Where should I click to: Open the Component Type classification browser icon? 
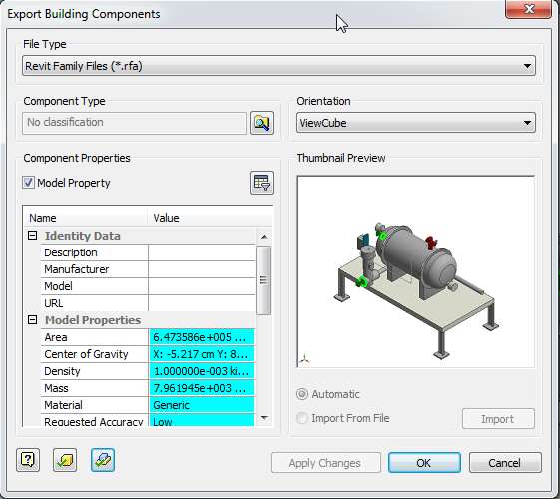coord(262,123)
